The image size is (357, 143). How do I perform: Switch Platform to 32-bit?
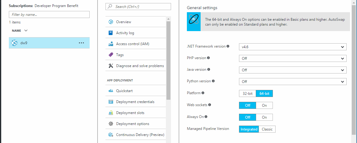click(247, 94)
